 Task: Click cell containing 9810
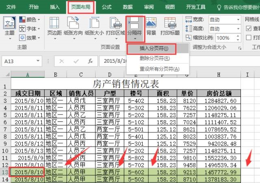tap(187, 158)
